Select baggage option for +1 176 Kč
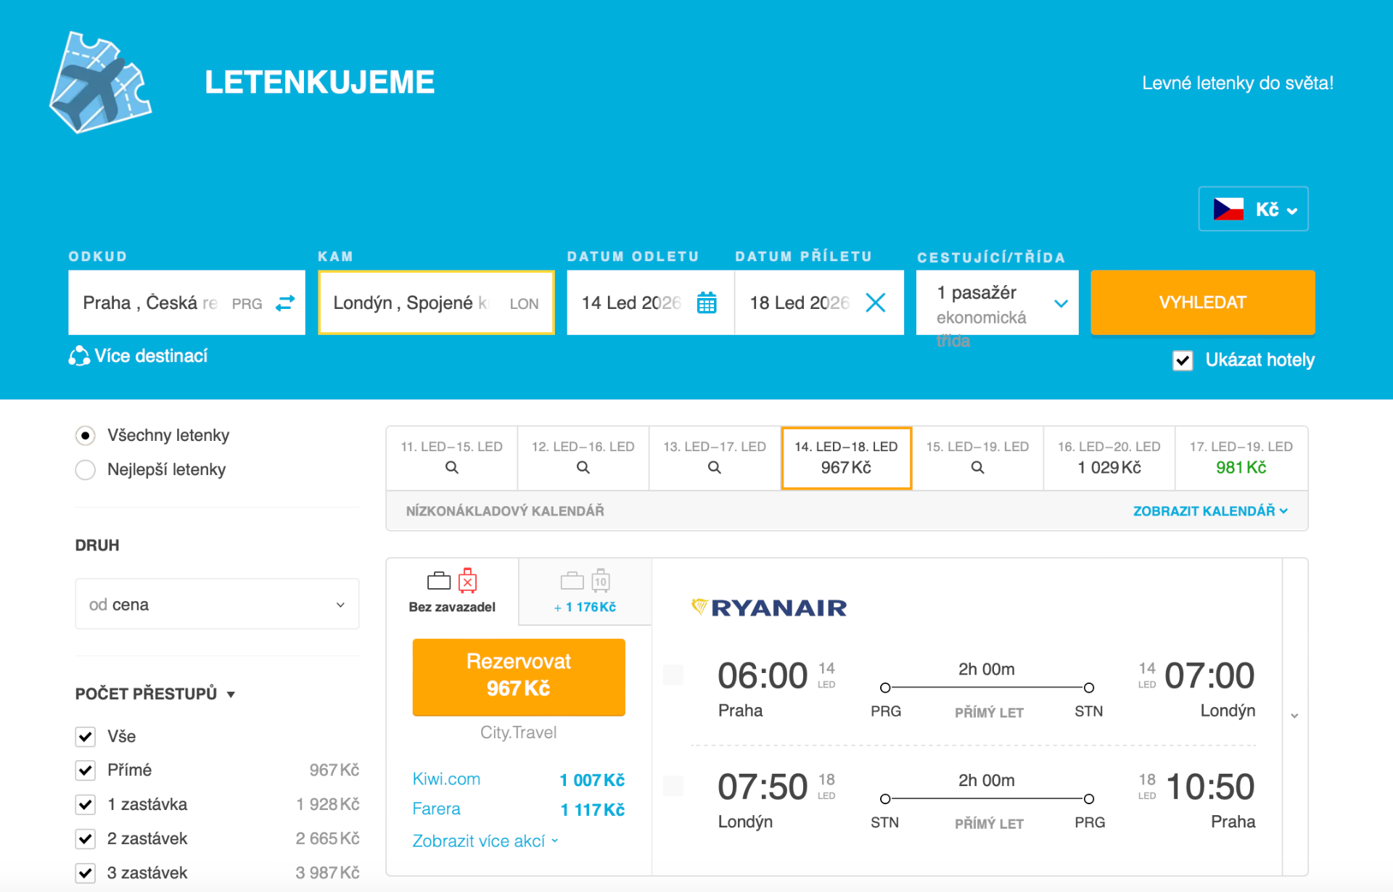 (x=585, y=592)
